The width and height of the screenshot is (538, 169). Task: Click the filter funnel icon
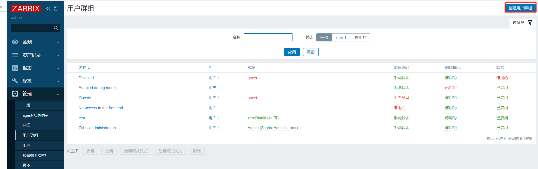530,23
